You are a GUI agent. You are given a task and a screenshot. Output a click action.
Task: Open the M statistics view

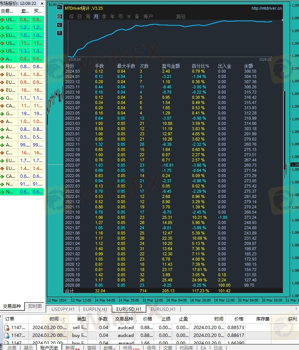pyautogui.click(x=129, y=16)
